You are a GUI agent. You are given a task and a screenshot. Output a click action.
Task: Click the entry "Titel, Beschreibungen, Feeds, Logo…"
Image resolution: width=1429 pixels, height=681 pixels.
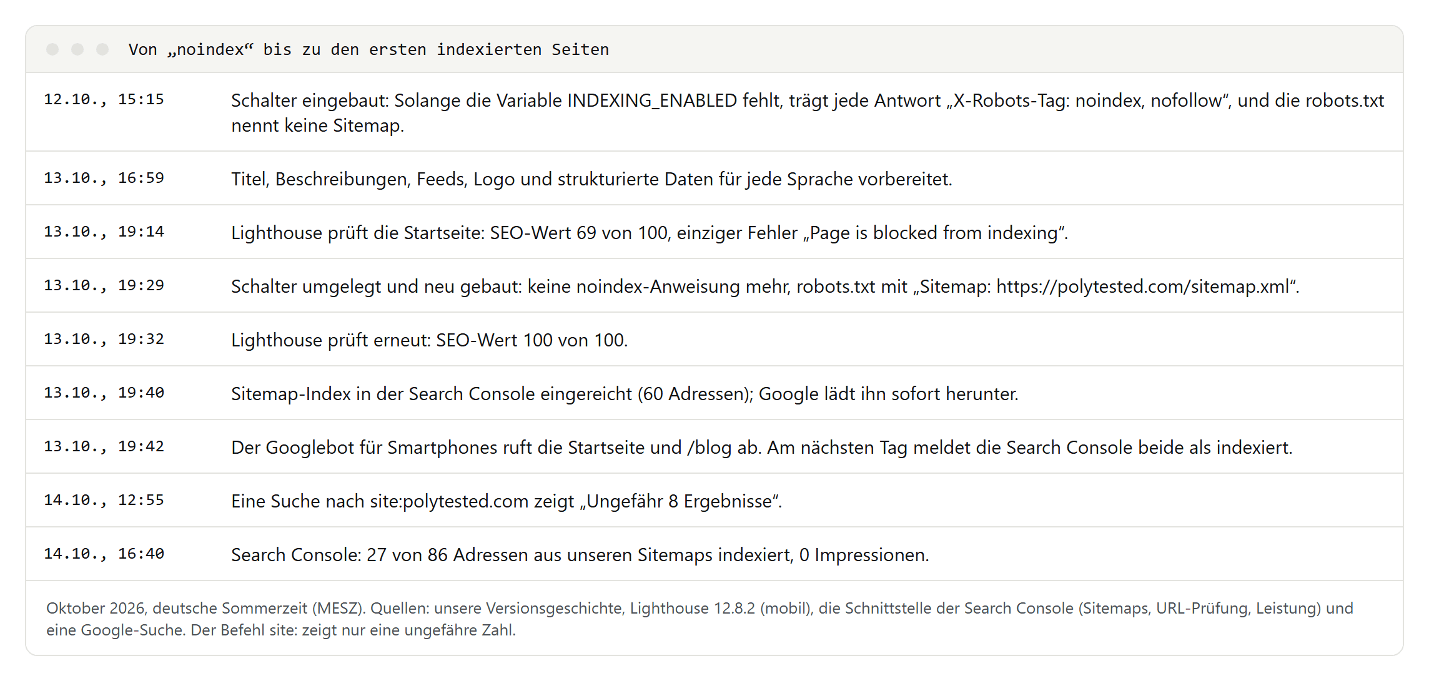coord(591,179)
